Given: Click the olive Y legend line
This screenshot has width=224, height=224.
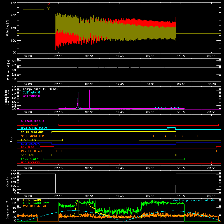Looking at the screenshot, I should [x=33, y=10].
